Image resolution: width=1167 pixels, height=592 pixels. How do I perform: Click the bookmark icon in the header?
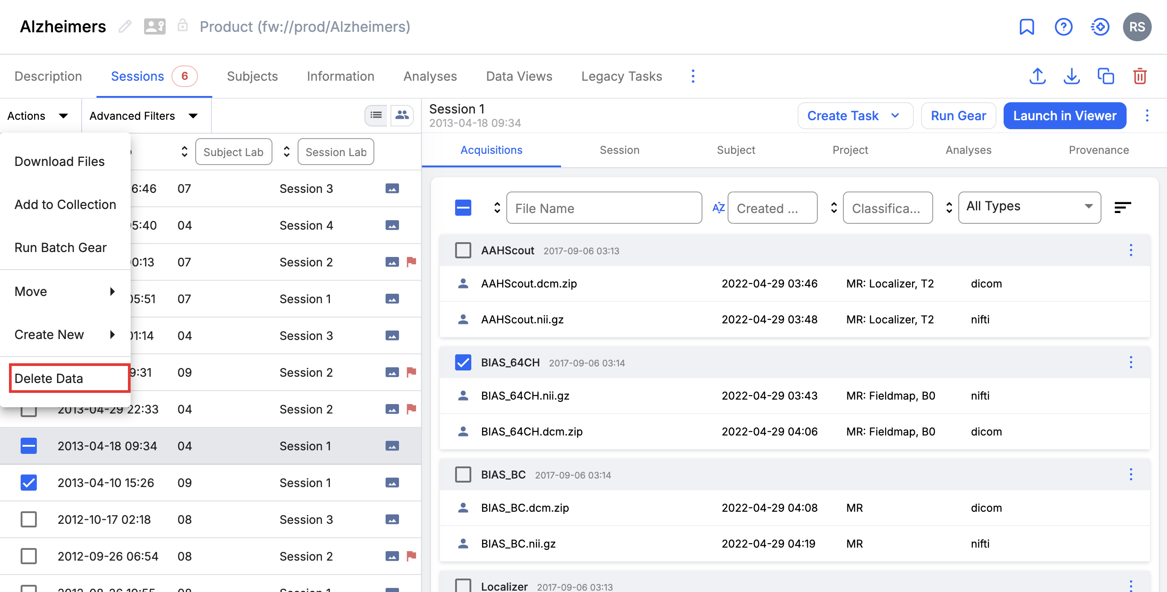[1027, 27]
